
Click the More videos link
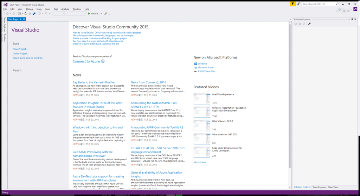coord(200,162)
